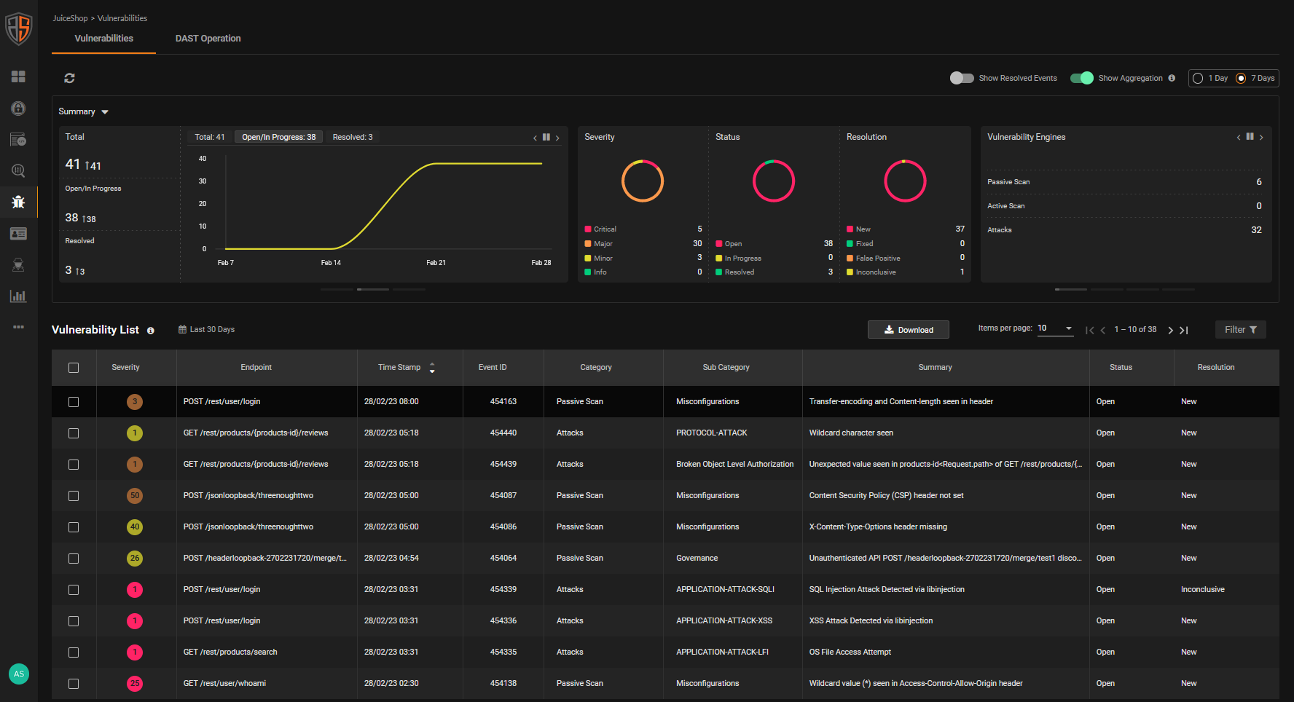1294x702 pixels.
Task: Jump to the first page of results
Action: [x=1089, y=330]
